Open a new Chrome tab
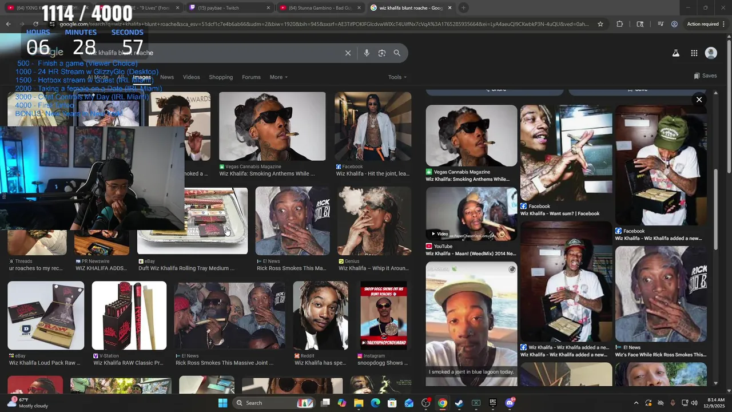This screenshot has width=732, height=412. [x=464, y=8]
